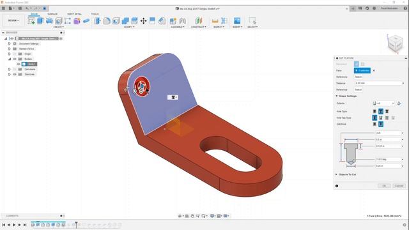Choose Counterbore hole type
Screen dimensions: 409x230
(381, 111)
